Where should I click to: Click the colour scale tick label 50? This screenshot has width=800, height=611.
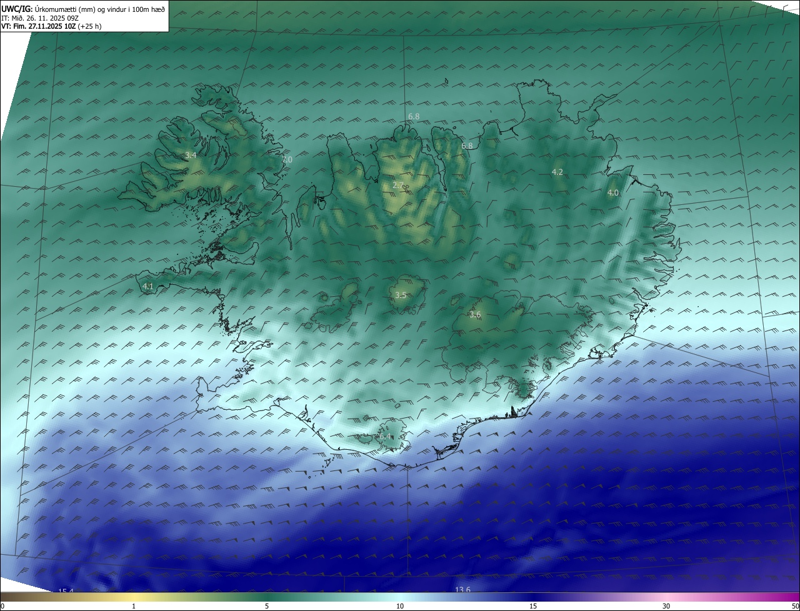click(795, 606)
